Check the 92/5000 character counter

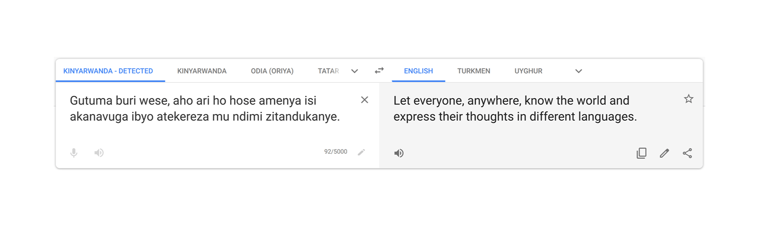pos(335,151)
